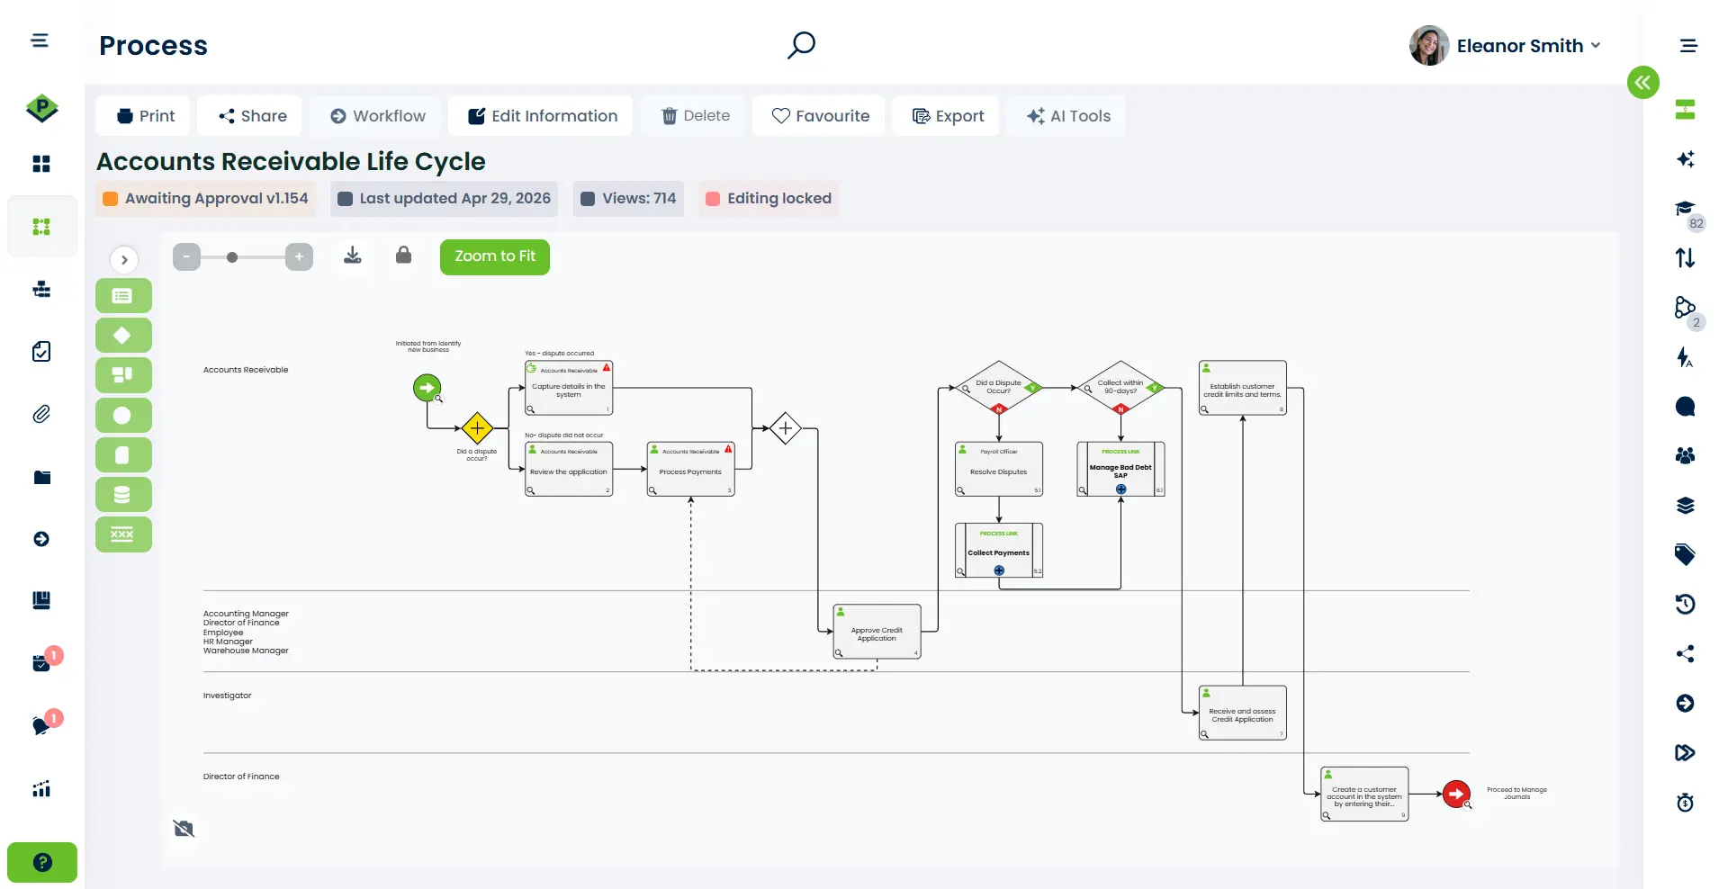Toggle the diagram lock icon
Viewport: 1728px width, 889px height.
tap(403, 256)
